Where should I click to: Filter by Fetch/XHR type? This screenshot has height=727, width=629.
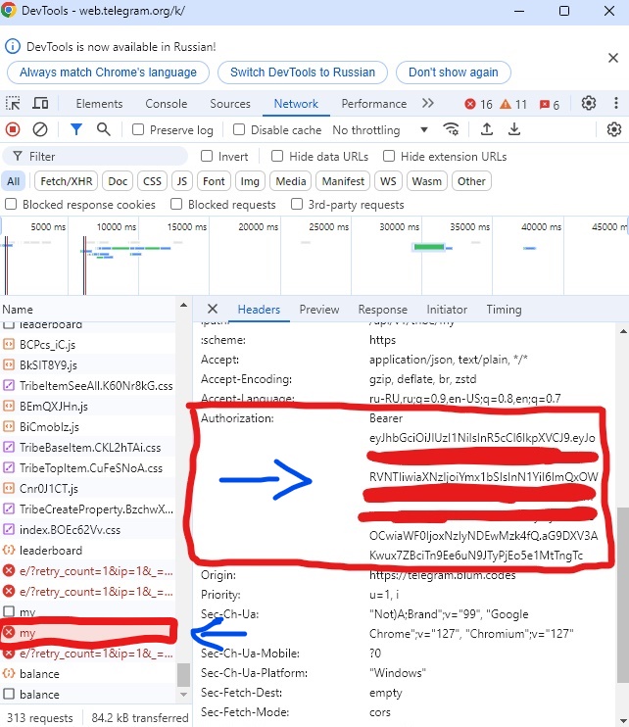tap(67, 181)
